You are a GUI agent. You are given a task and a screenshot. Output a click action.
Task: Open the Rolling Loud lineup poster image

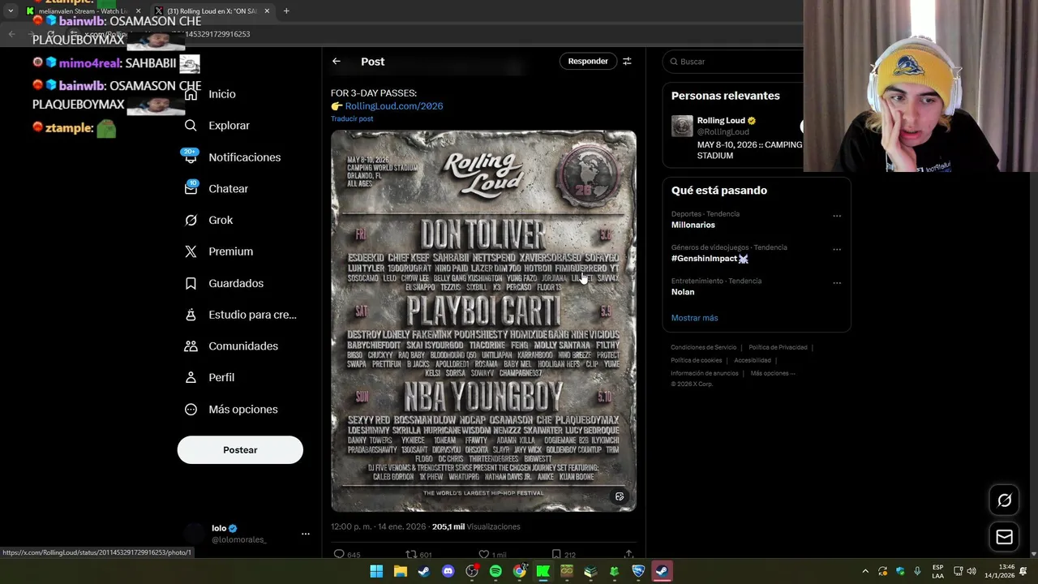tap(483, 321)
